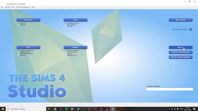Open the Content Management menu
198x111 pixels.
[x=23, y=7]
